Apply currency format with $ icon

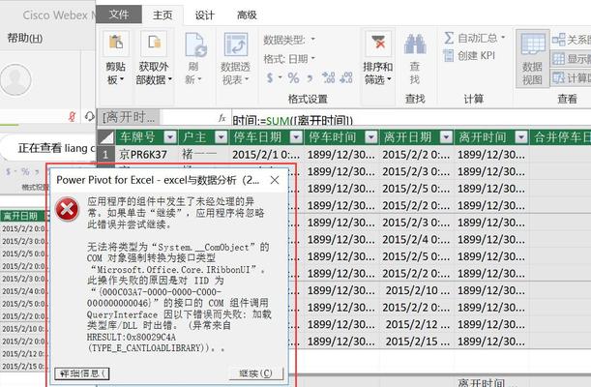pyautogui.click(x=270, y=78)
